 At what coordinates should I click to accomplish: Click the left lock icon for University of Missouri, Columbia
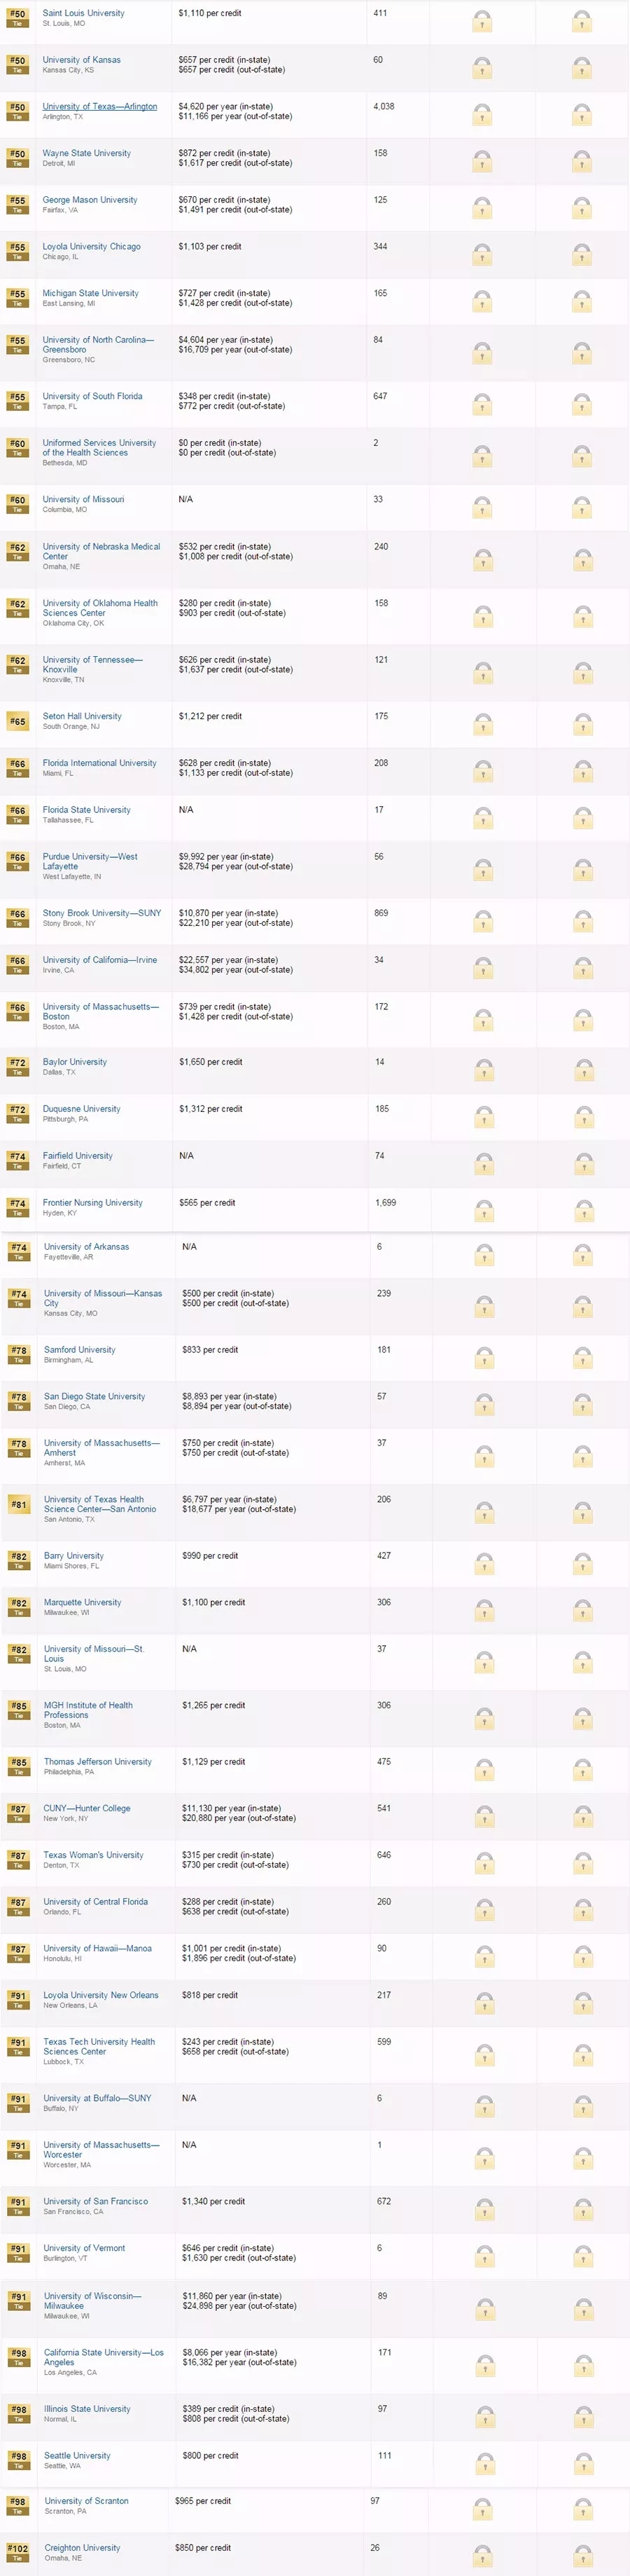click(482, 507)
